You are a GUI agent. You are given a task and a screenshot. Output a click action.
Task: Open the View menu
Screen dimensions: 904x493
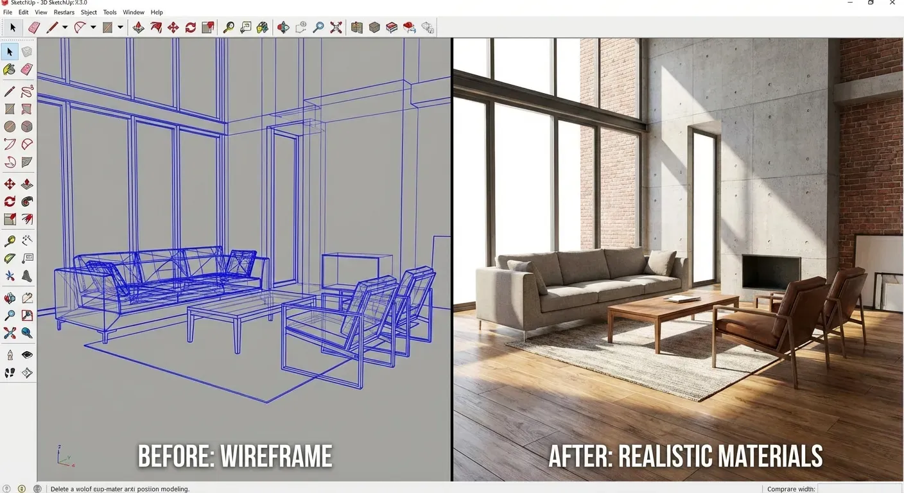[40, 12]
